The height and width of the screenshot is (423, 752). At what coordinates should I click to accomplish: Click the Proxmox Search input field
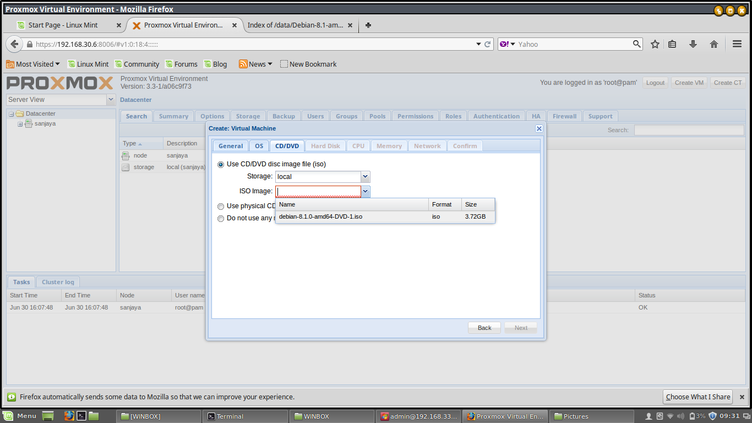[x=689, y=130]
